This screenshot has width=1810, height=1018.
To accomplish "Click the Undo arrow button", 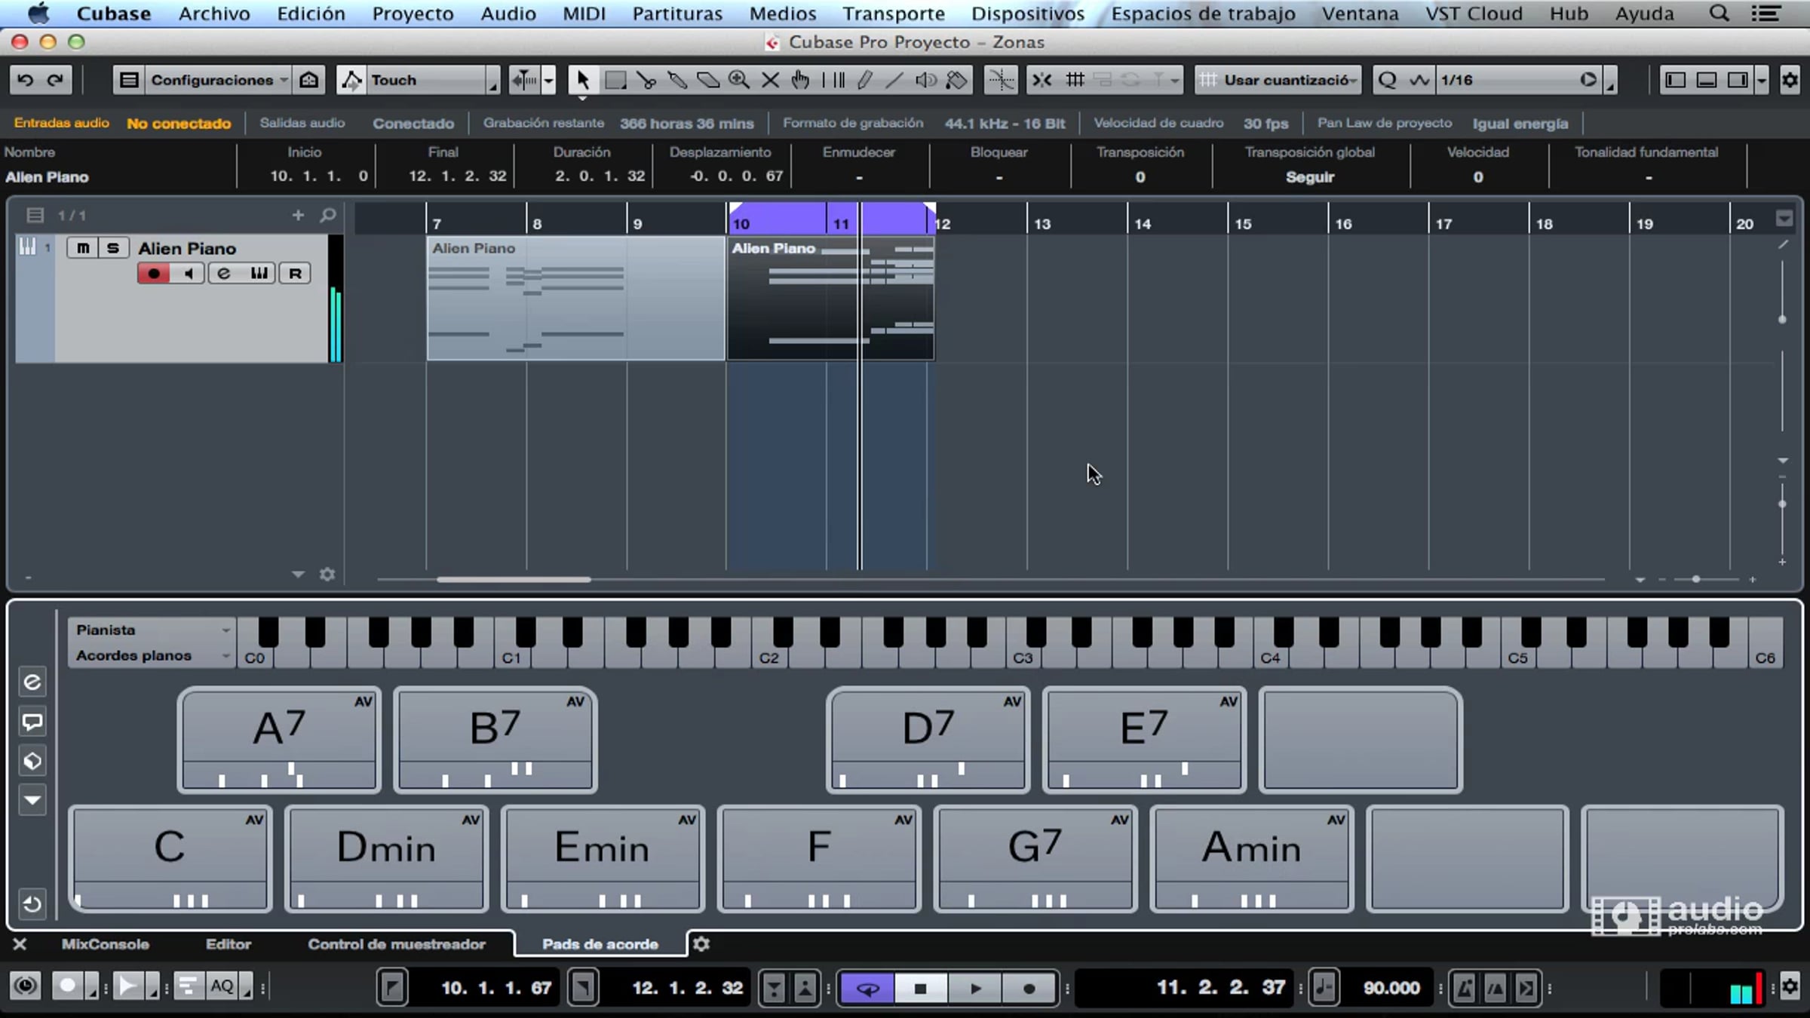I will pyautogui.click(x=25, y=80).
